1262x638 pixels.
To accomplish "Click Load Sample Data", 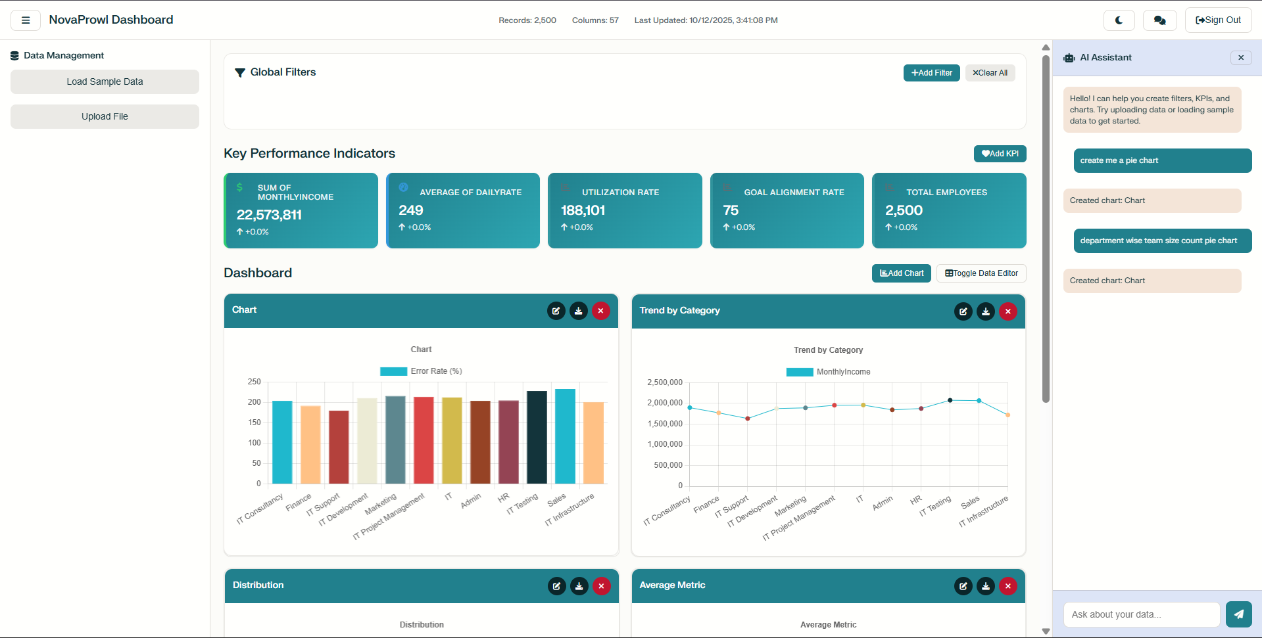I will pos(105,81).
